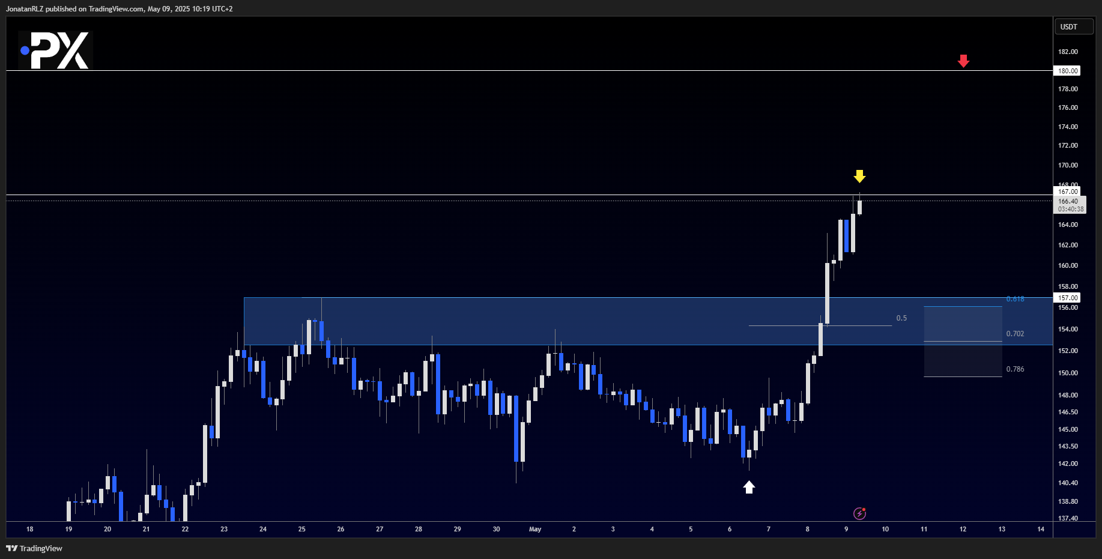1102x559 pixels.
Task: Click the 14 date on time axis
Action: [x=1041, y=529]
